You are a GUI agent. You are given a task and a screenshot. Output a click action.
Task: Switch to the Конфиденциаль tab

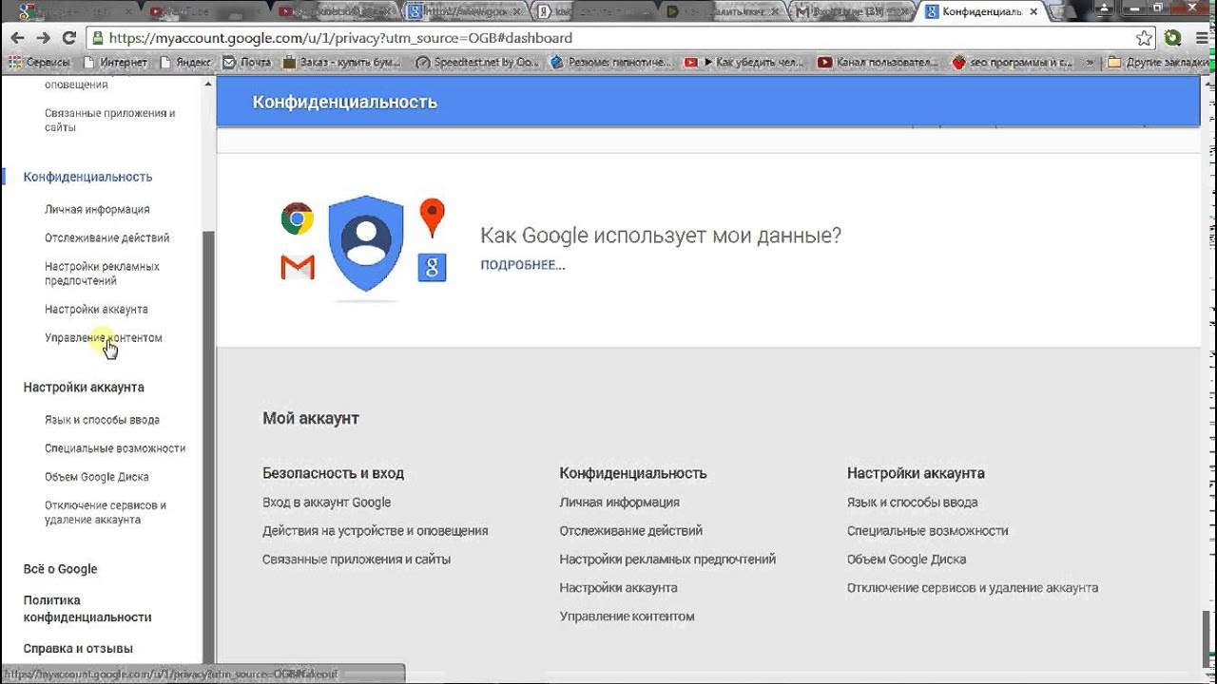[979, 11]
